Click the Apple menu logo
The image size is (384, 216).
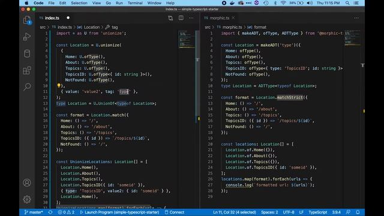point(26,3)
